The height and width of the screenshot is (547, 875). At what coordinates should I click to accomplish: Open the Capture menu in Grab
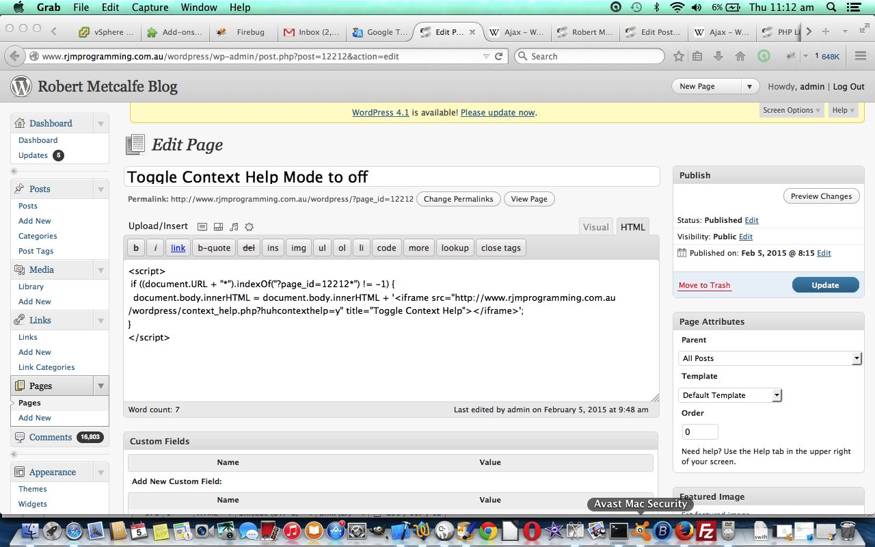pos(150,8)
